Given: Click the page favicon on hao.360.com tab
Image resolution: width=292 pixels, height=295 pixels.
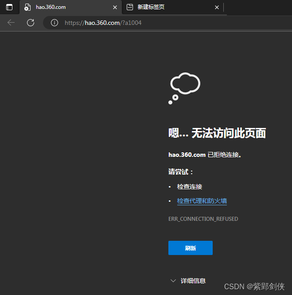Looking at the screenshot, I should (27, 7).
